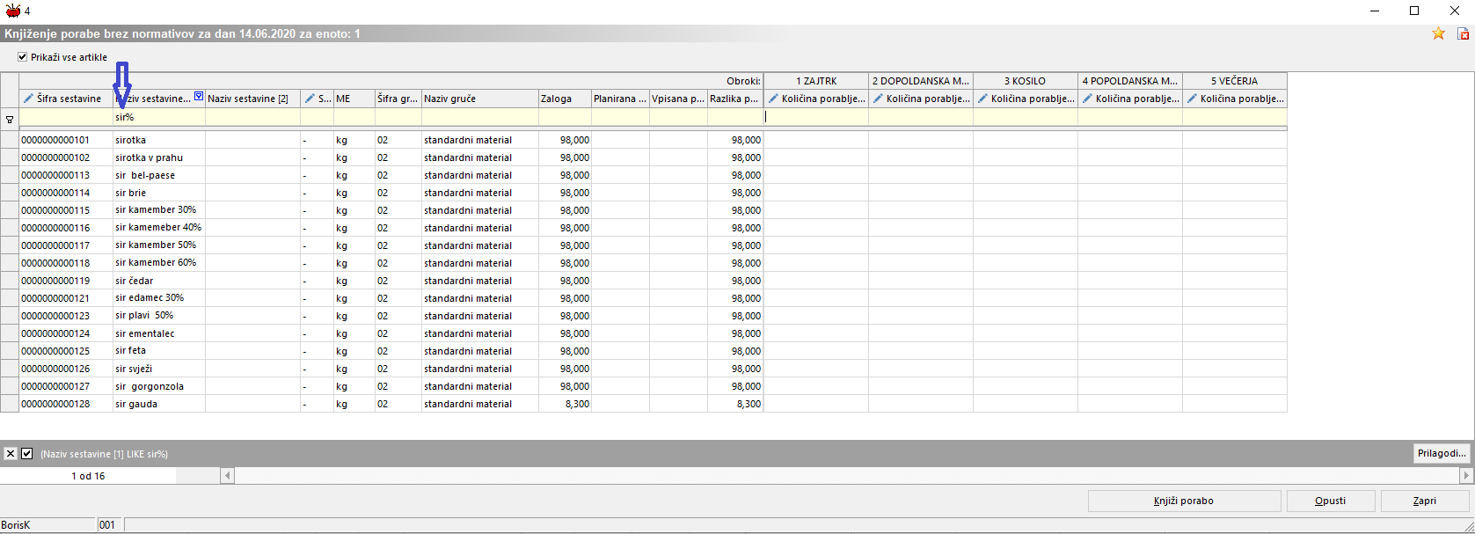Screen dimensions: 1475x534
Task: Click the filter cell under Šifra sestavine
Action: pos(66,117)
